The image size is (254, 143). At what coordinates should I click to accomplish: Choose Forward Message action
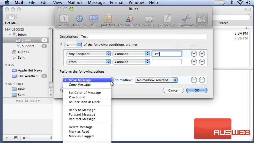click(87, 114)
